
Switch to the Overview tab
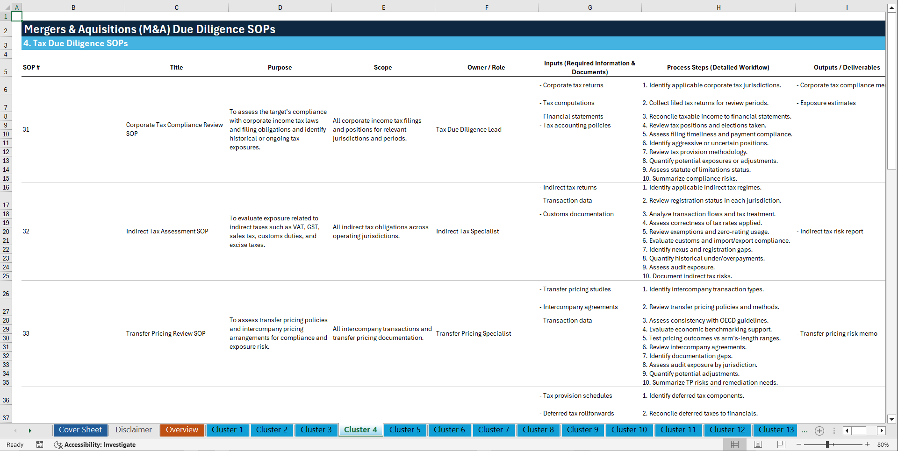[182, 430]
